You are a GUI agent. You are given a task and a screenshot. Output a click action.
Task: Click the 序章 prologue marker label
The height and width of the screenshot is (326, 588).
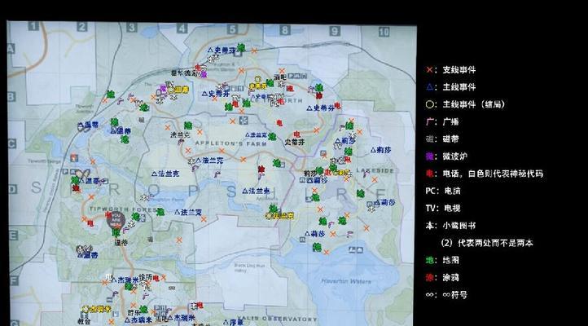tap(231, 323)
